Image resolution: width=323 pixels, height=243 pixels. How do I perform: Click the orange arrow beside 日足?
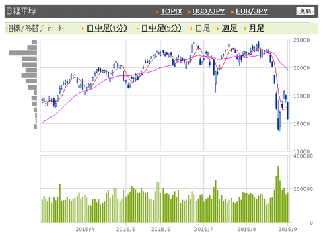click(x=192, y=28)
